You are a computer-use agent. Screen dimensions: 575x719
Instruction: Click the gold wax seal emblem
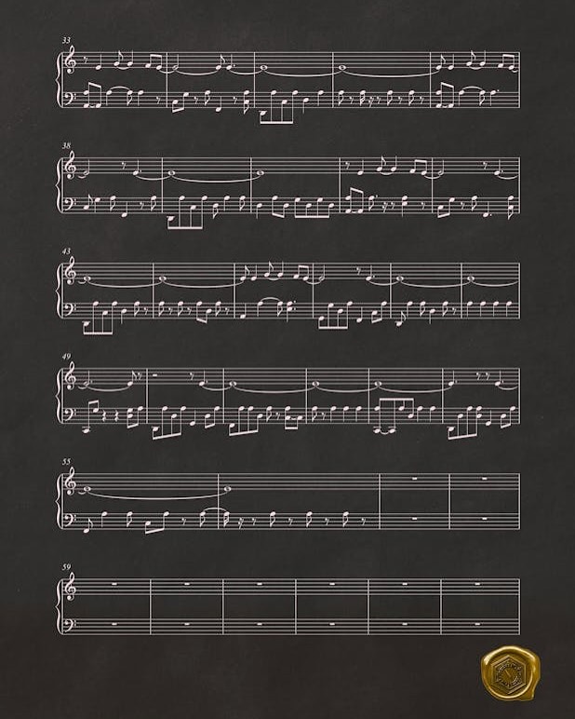511,673
